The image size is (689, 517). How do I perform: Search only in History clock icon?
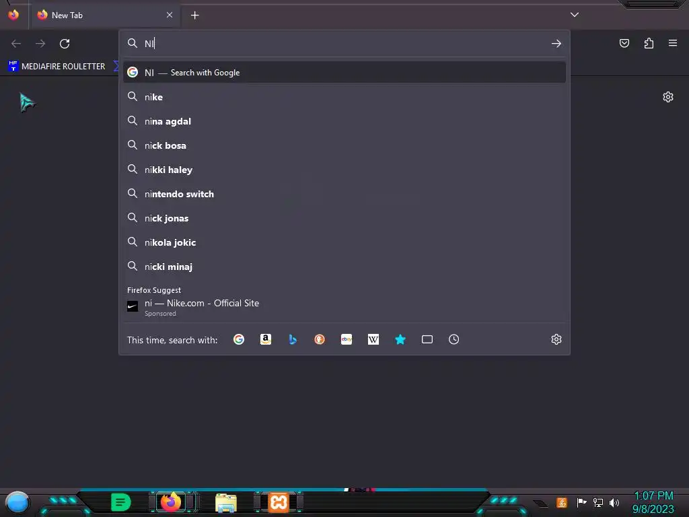(x=454, y=339)
